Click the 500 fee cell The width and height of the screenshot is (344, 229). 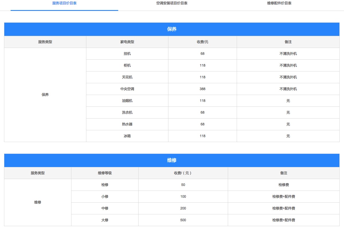(x=183, y=220)
